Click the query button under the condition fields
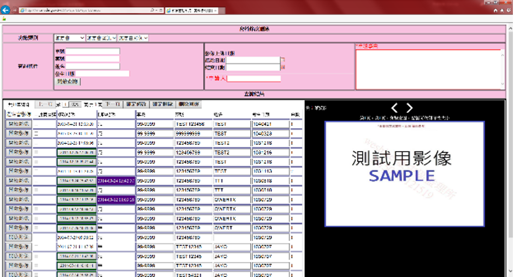Screen dimensions: 514x277 [68, 82]
